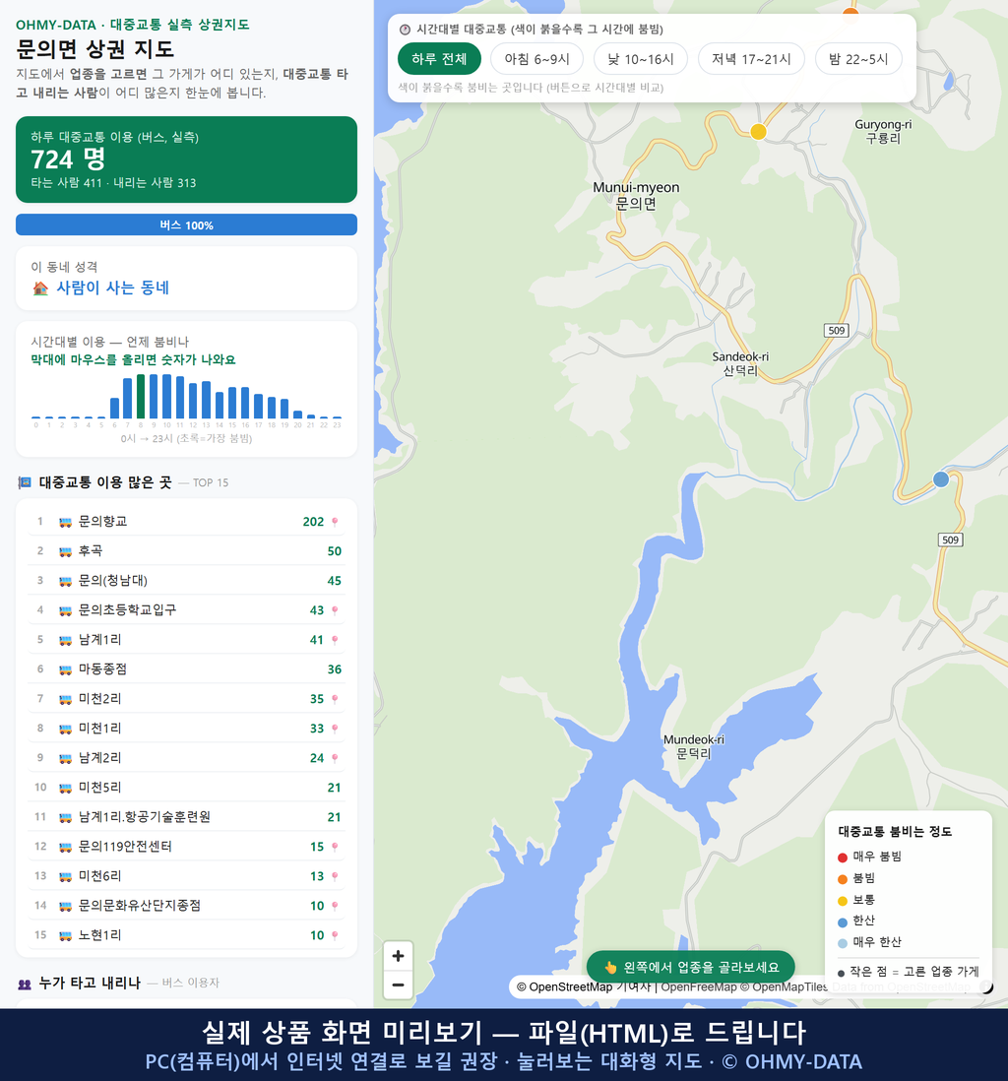Select the 마동종점 stop row
Image resolution: width=1008 pixels, height=1081 pixels.
[186, 669]
